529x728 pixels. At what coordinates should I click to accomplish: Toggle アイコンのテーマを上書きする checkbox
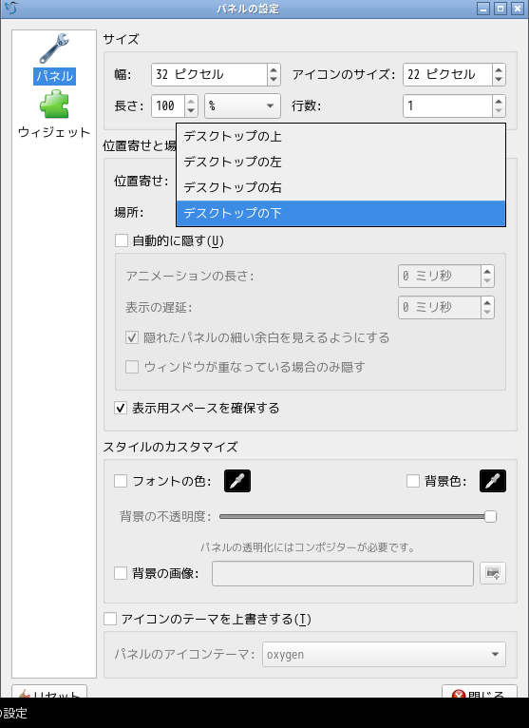click(110, 619)
